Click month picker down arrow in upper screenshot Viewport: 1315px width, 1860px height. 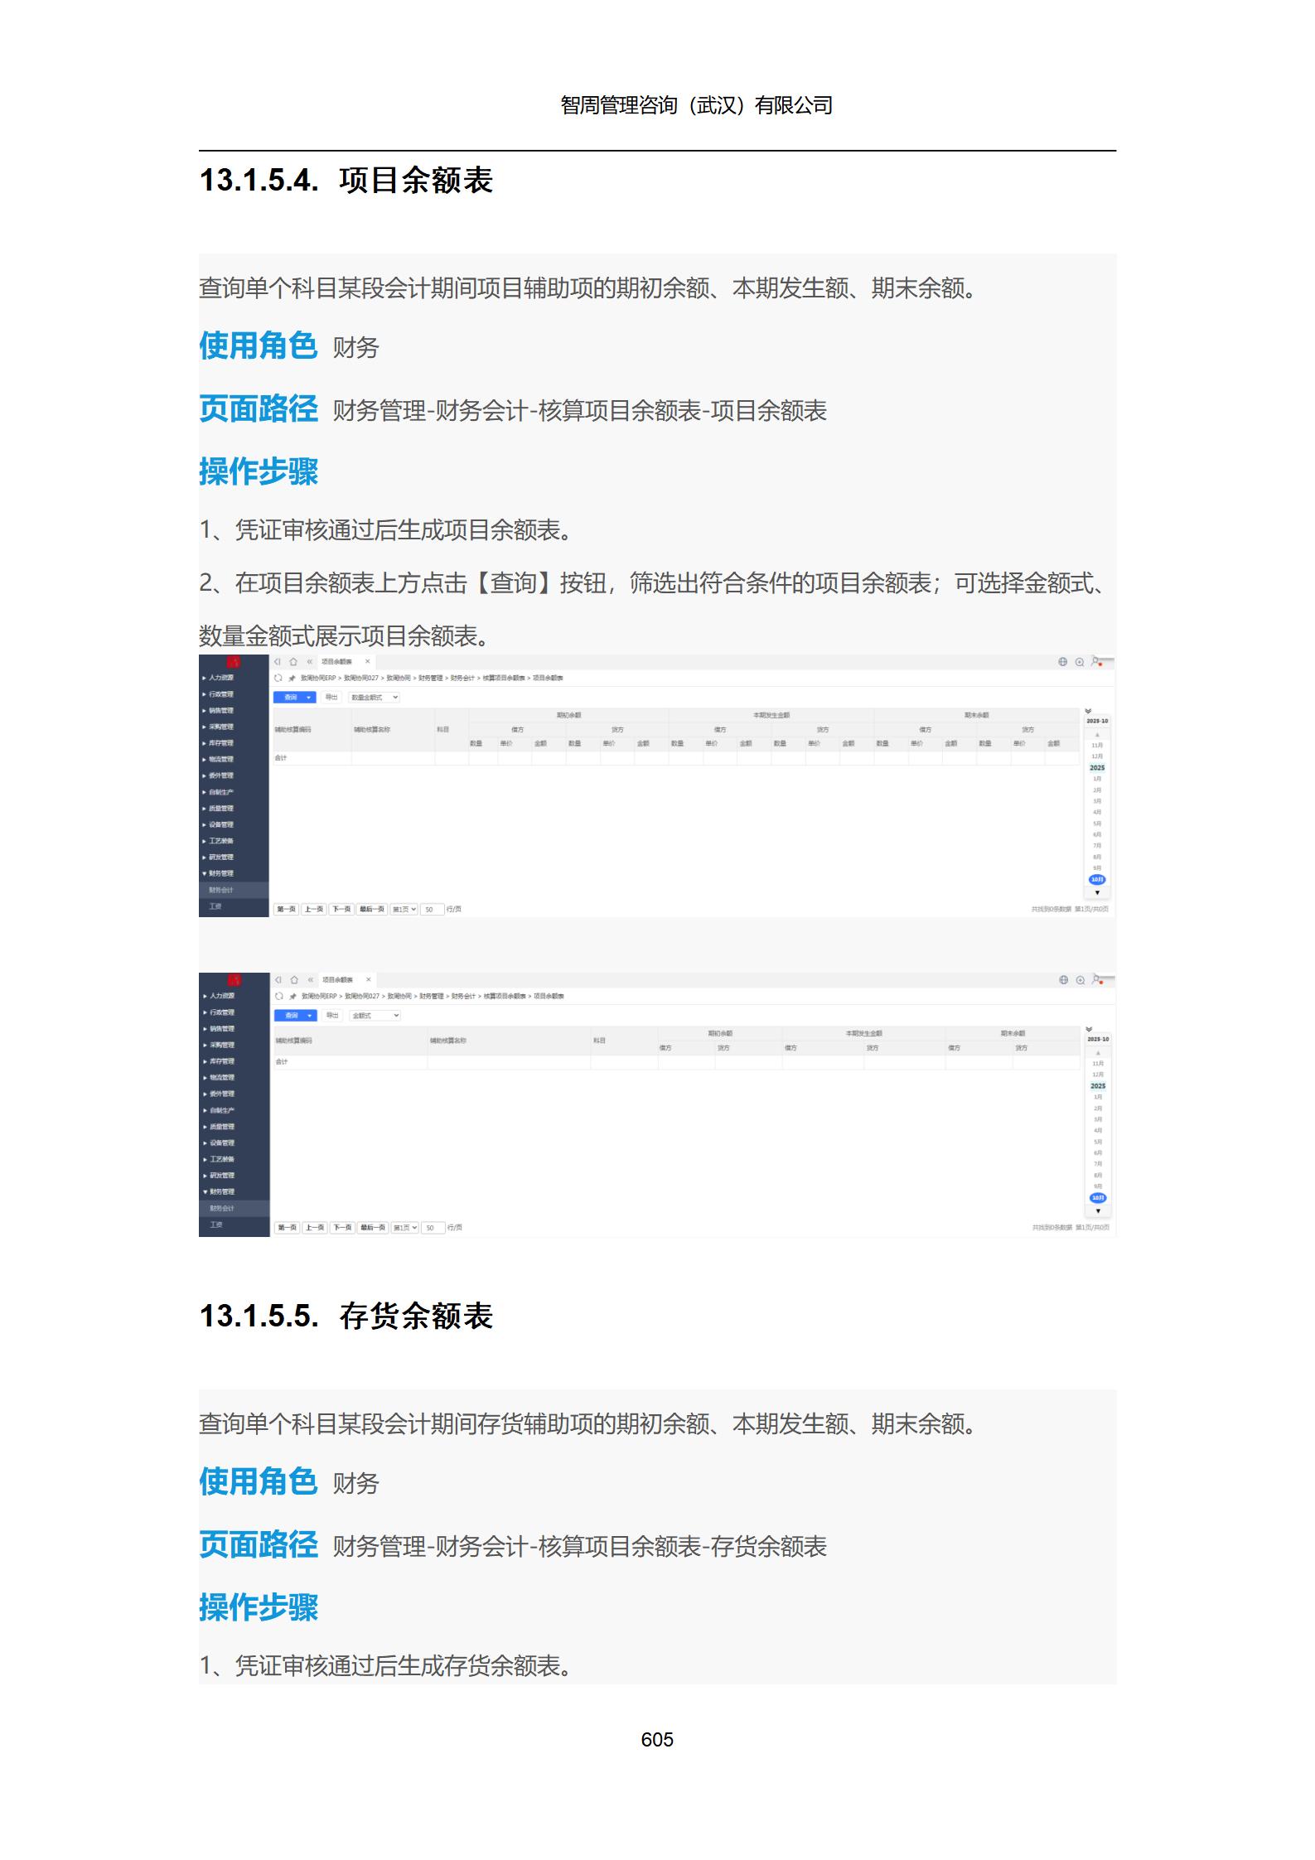pos(1097,892)
